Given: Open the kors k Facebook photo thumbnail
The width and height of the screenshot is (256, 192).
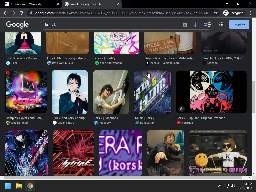Looking at the screenshot, I should pos(111,92).
